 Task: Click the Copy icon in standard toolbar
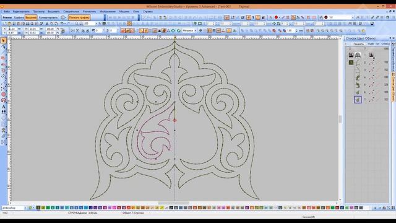coord(51,24)
